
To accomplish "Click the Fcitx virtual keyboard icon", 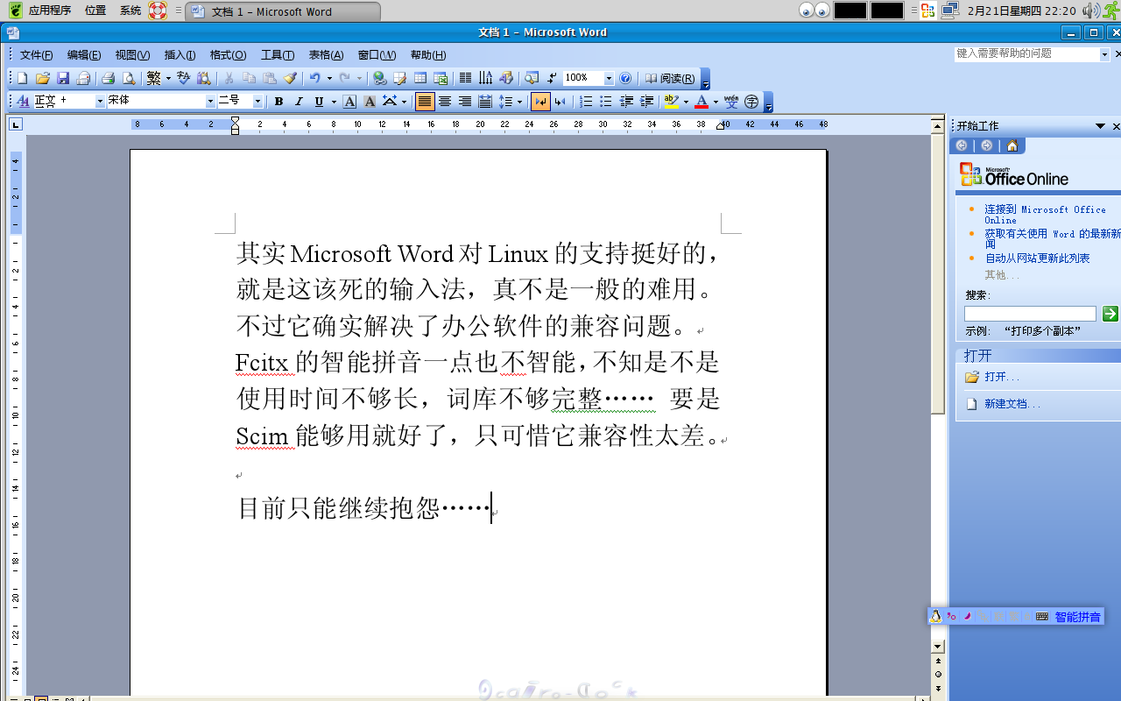I will 1042,617.
